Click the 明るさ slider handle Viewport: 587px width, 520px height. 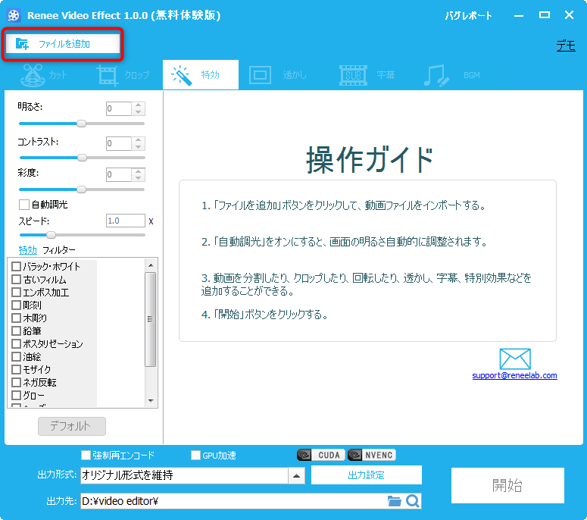click(81, 124)
